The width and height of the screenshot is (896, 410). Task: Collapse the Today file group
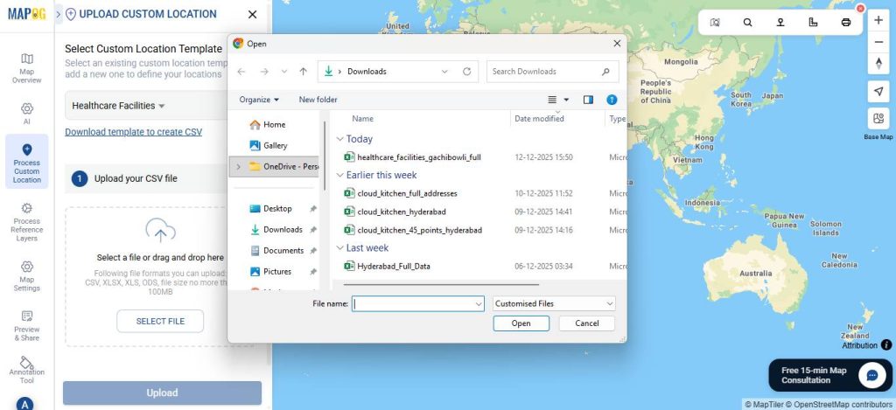tap(339, 139)
